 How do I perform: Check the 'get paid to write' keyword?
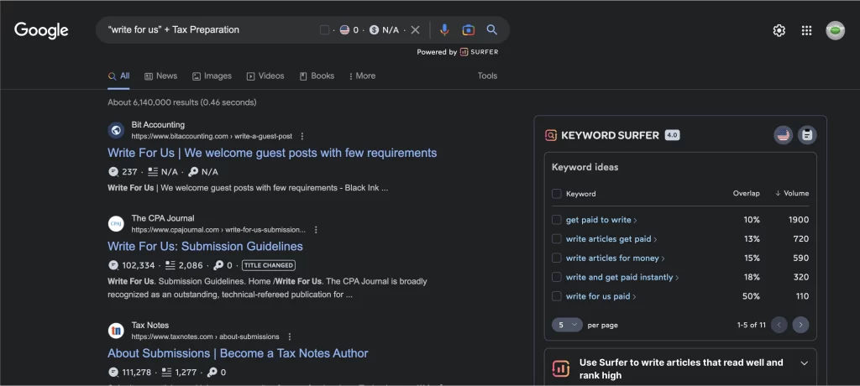point(556,220)
